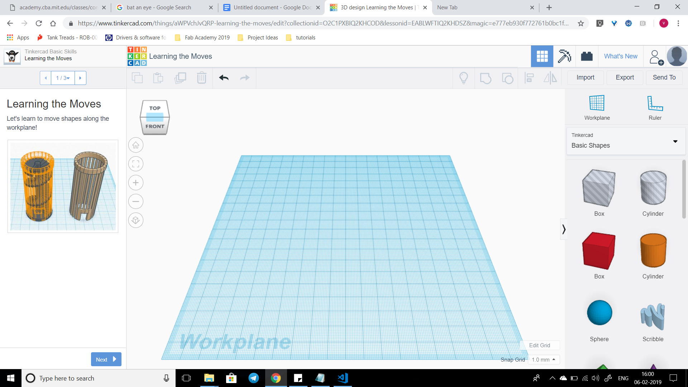688x387 pixels.
Task: Pick the red Box shape
Action: (x=599, y=251)
